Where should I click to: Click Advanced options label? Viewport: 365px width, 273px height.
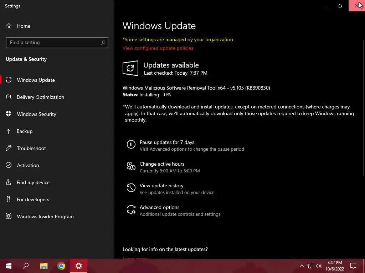(x=159, y=207)
